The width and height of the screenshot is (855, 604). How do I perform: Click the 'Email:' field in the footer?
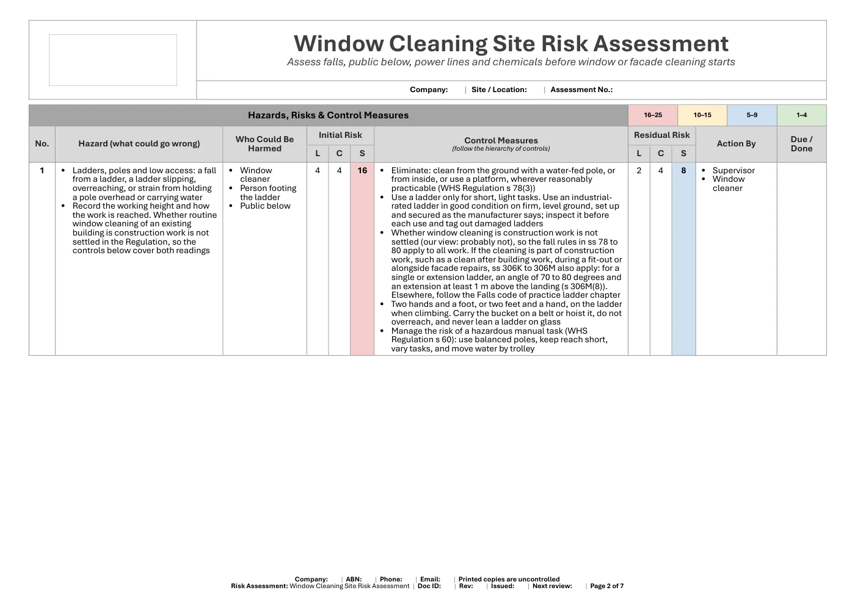(x=430, y=580)
